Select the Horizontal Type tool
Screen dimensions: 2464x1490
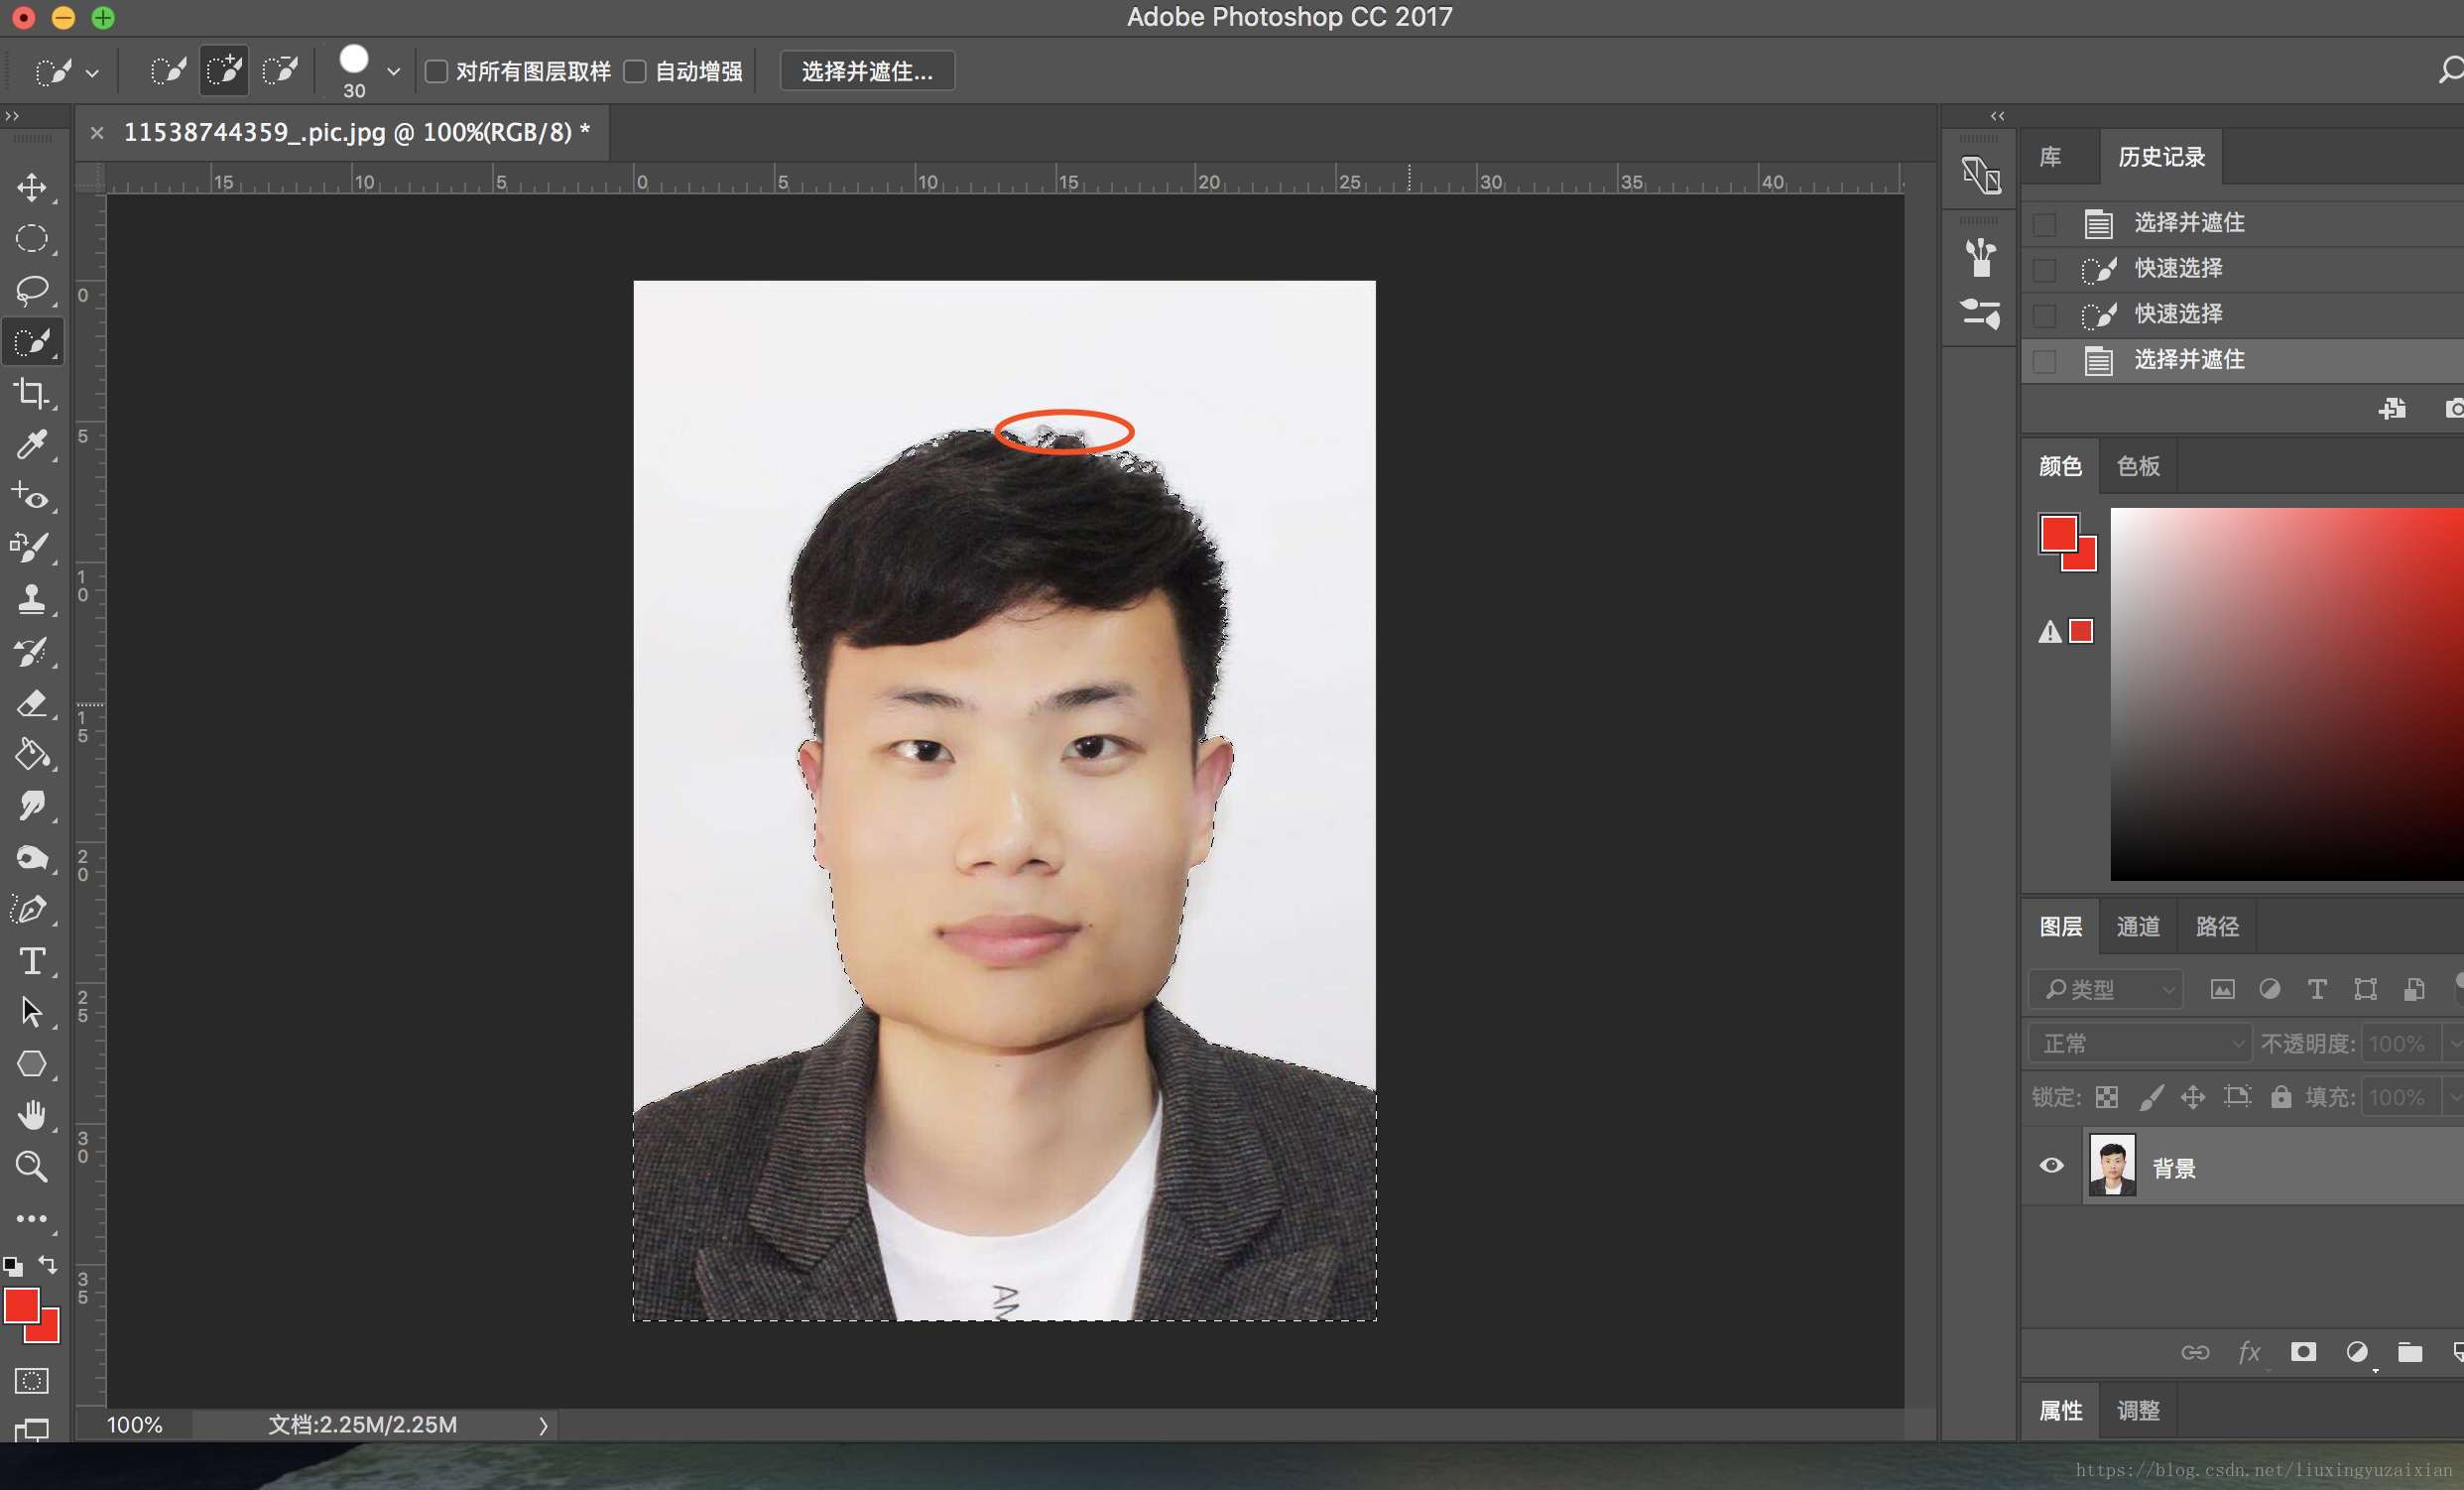point(32,961)
